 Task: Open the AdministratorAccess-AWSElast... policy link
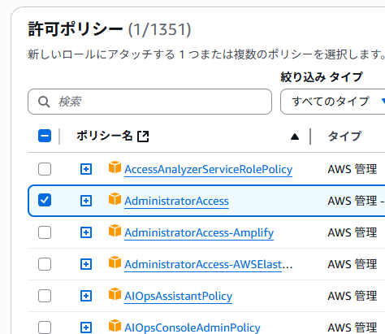tap(209, 264)
